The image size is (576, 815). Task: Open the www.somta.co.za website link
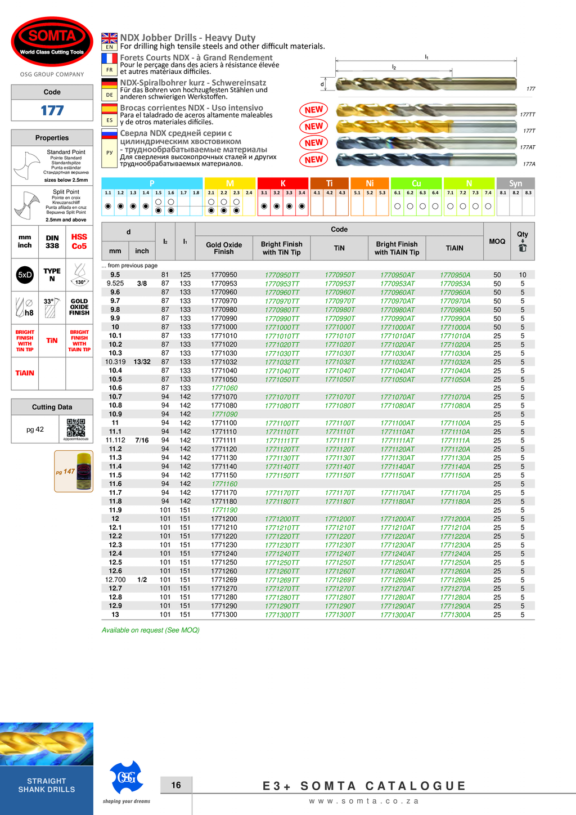(364, 801)
